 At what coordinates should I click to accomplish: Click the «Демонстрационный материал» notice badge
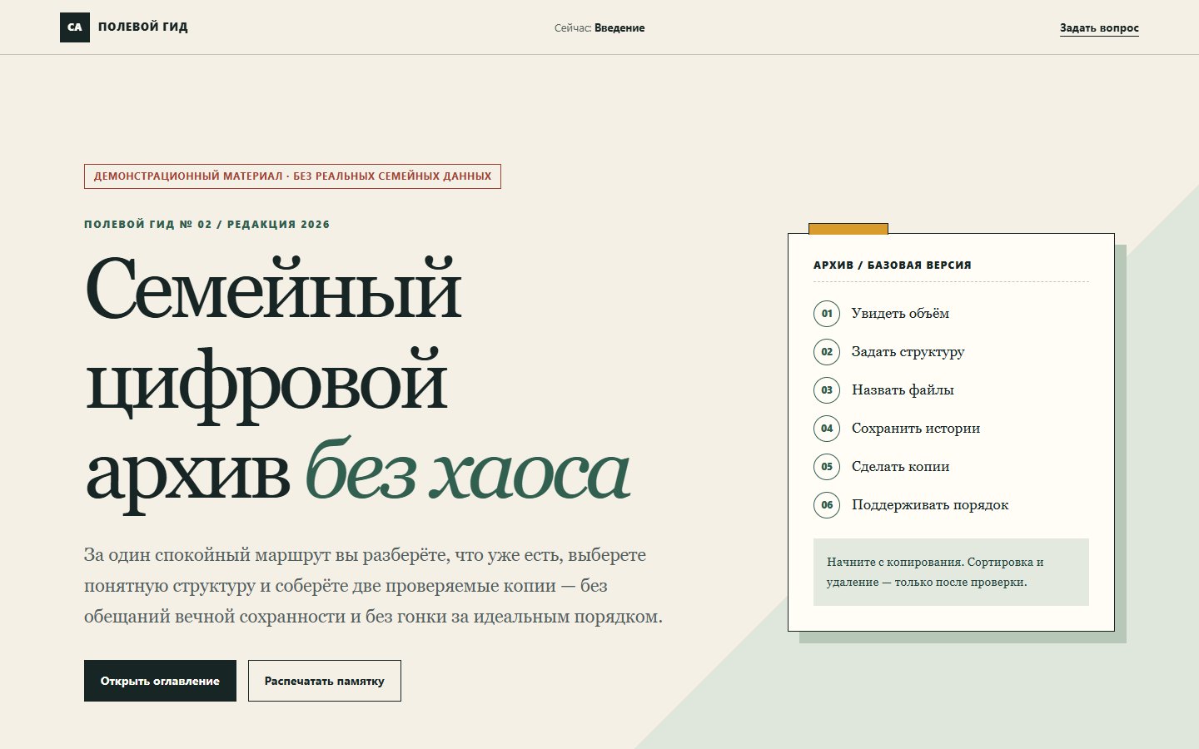(292, 176)
